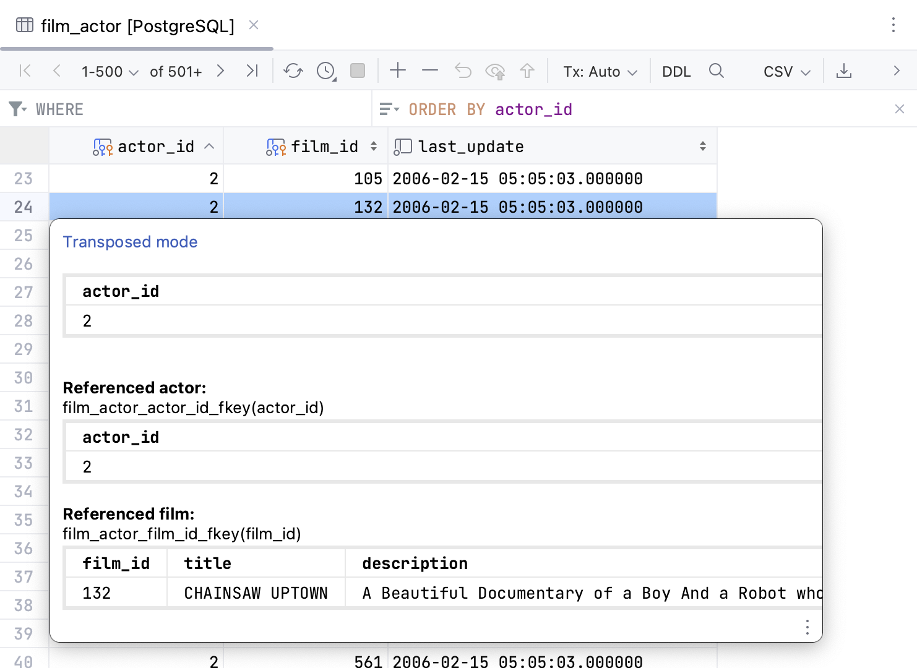This screenshot has width=917, height=668.
Task: Export the table data
Action: coord(844,71)
